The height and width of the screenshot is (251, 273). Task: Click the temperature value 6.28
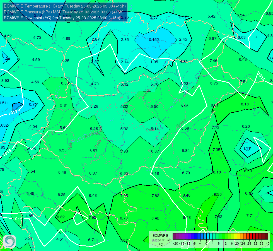[94, 129]
